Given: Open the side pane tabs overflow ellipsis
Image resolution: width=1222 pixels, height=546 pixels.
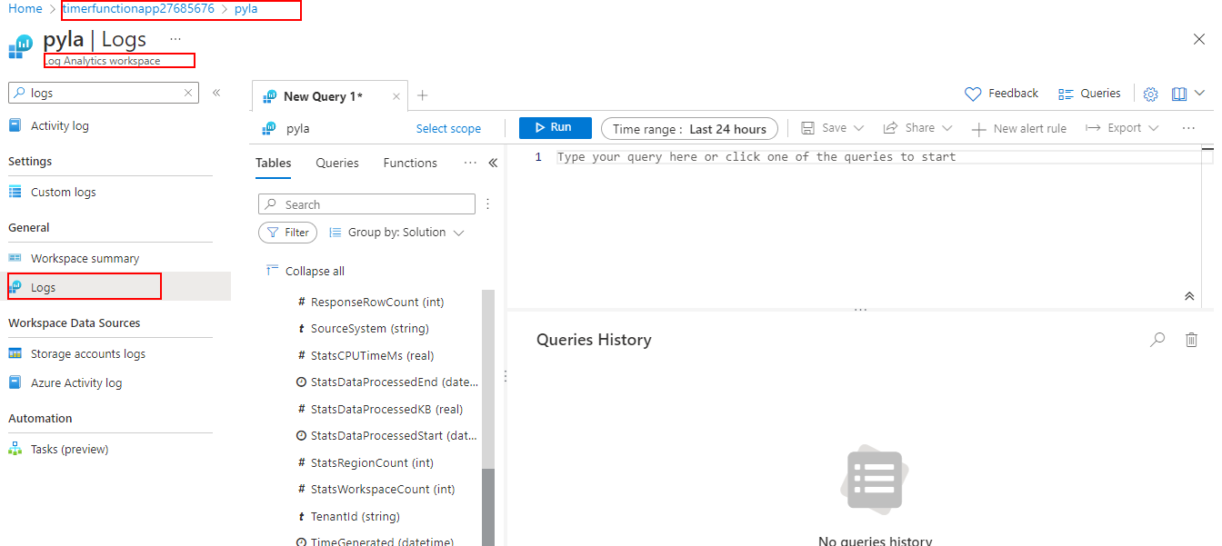Looking at the screenshot, I should (470, 164).
